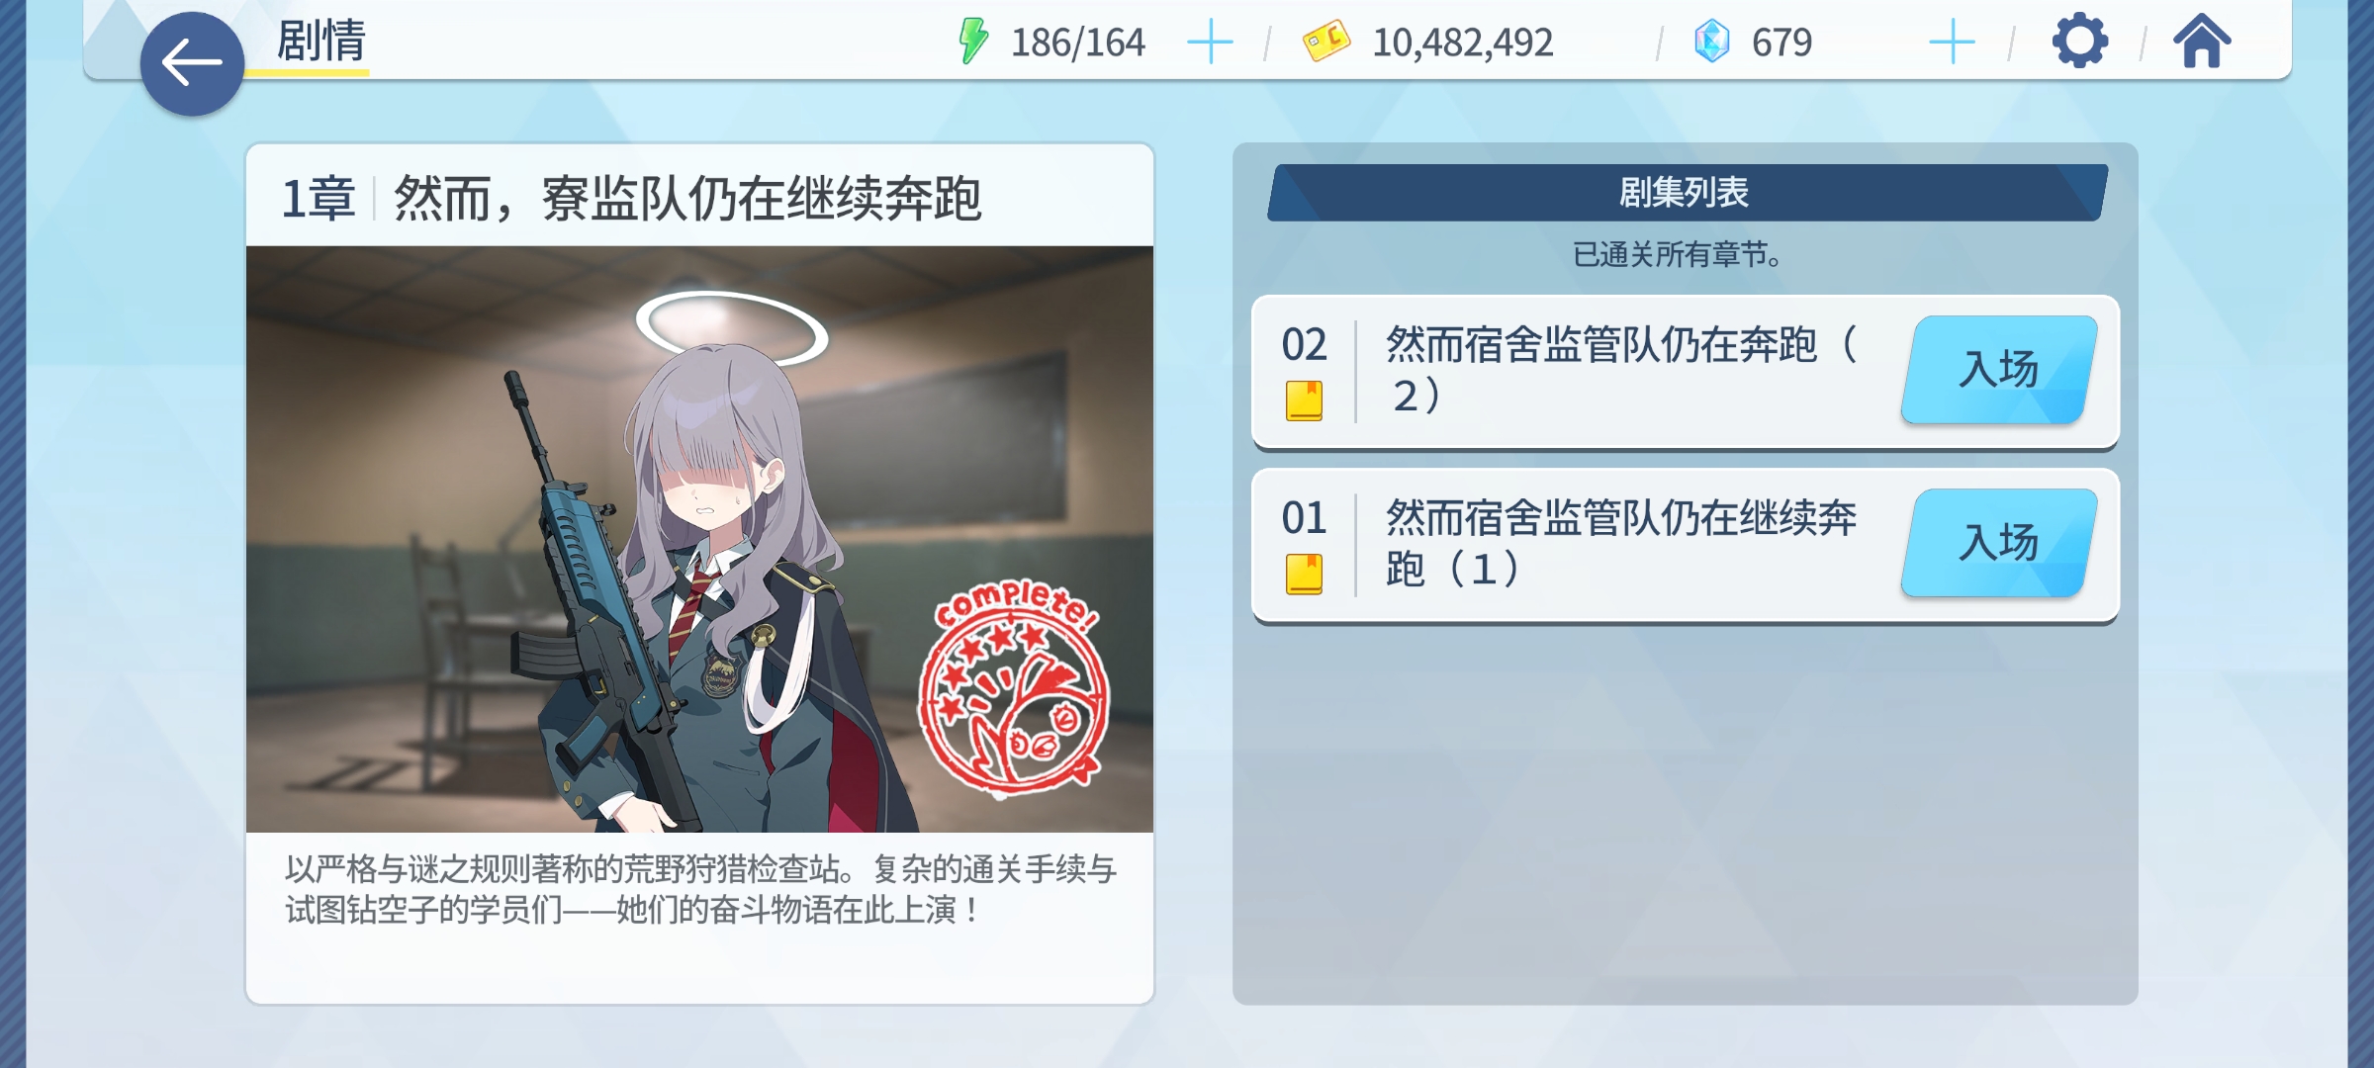The image size is (2374, 1068).
Task: Tap episode 02 yellow book icon
Action: 1304,400
